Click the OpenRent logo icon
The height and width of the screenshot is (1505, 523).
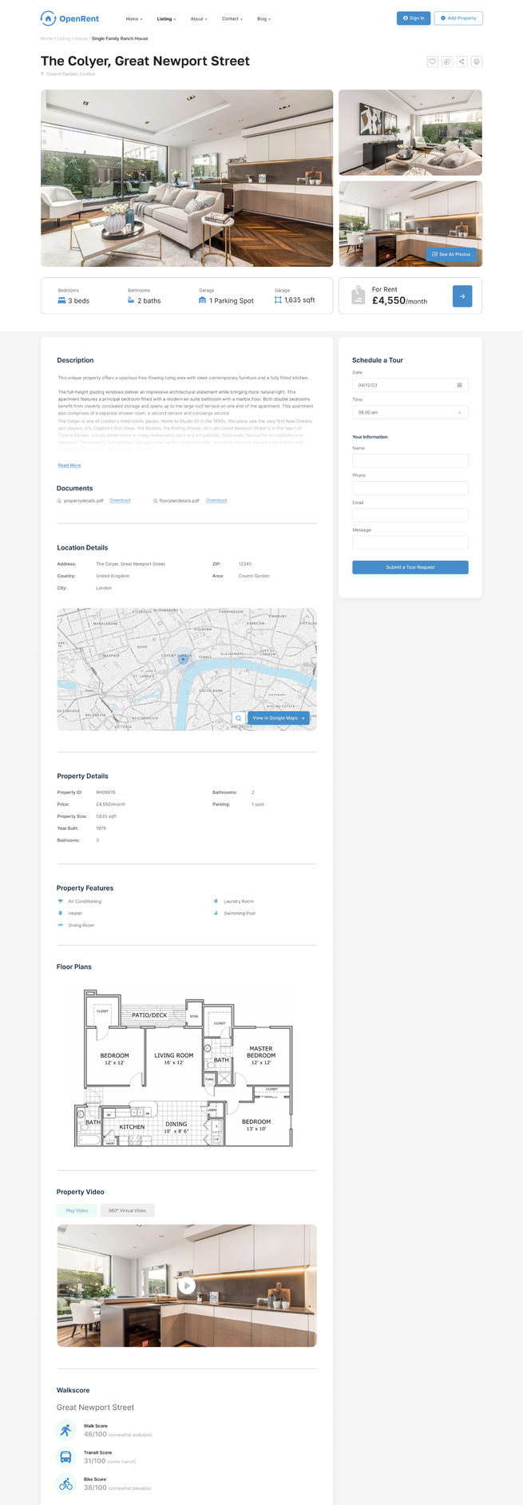click(48, 18)
